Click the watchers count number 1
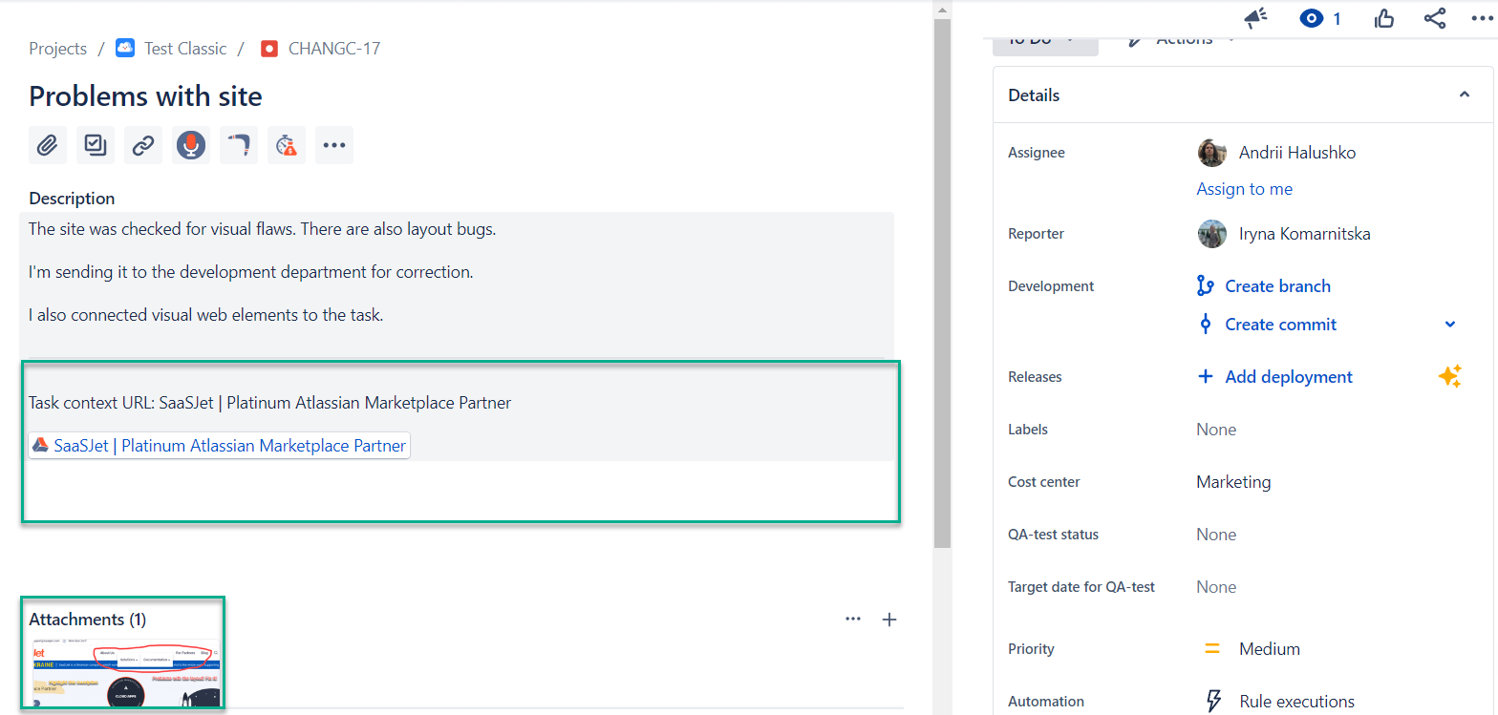1498x715 pixels. click(x=1337, y=19)
